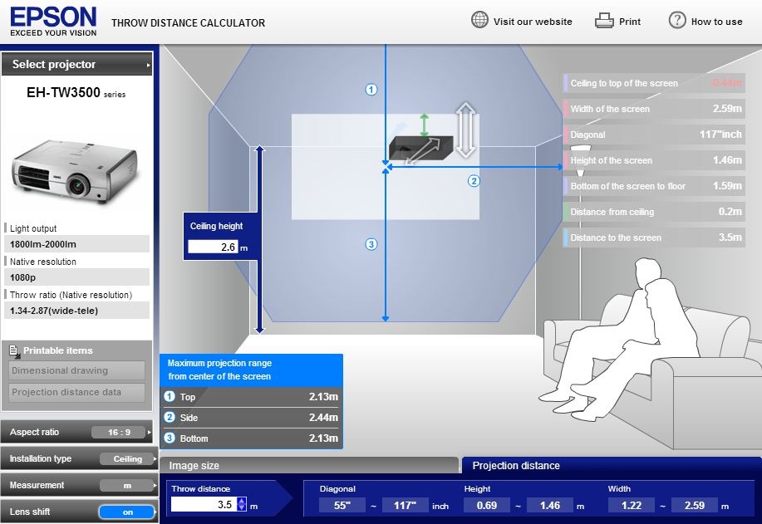Click the Native resolution 1080p value
Image resolution: width=762 pixels, height=524 pixels.
coord(76,277)
